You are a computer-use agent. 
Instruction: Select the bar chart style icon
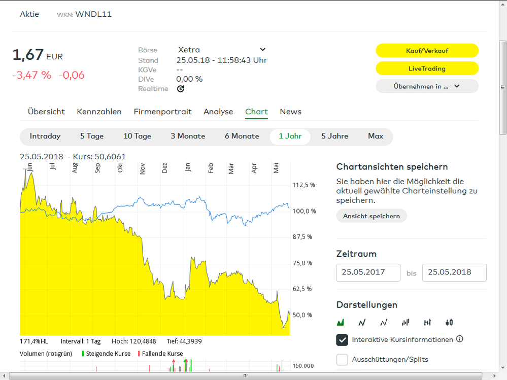click(405, 322)
